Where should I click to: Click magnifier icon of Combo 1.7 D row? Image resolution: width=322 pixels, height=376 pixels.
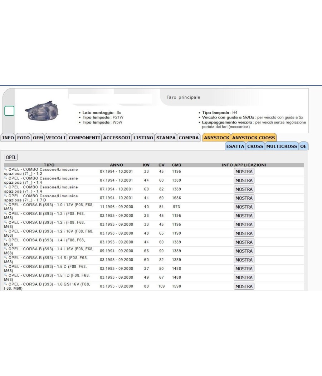tap(6, 196)
